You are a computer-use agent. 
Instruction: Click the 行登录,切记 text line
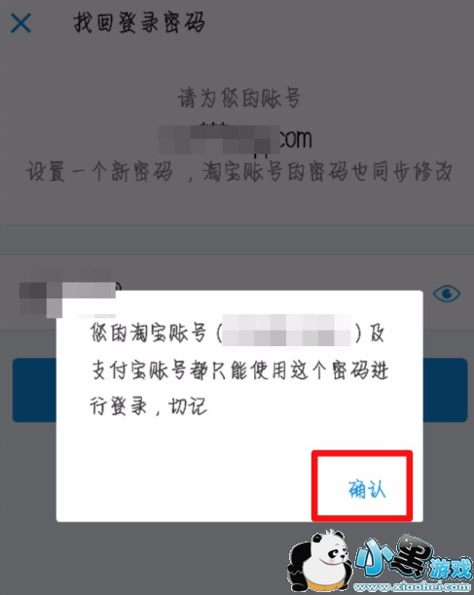149,406
